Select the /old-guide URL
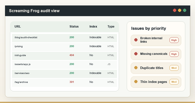 tap(20, 55)
